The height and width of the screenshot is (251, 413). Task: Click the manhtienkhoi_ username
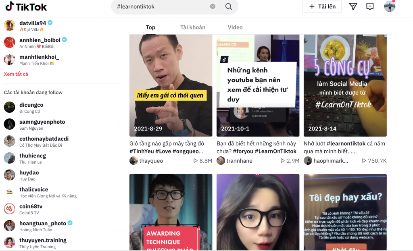[x=39, y=57]
